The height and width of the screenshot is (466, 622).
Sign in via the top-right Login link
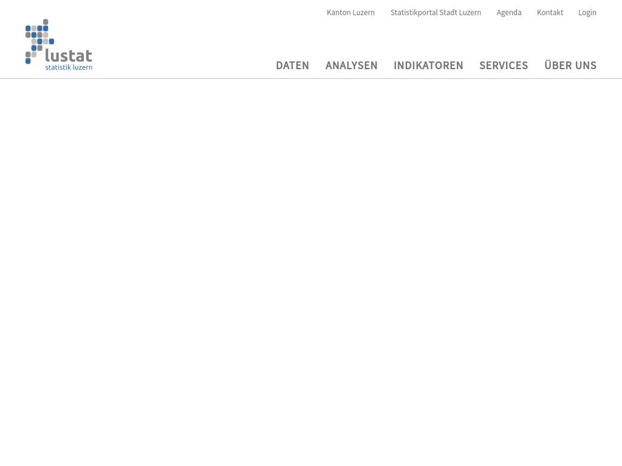[587, 13]
